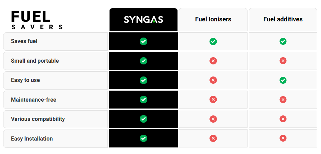
Task: Click the Fuel additives cross for Small and portable
Action: click(283, 61)
